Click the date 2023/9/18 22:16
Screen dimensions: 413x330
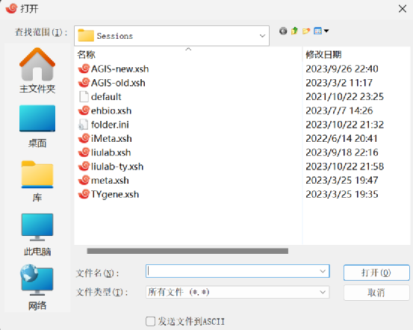point(342,153)
